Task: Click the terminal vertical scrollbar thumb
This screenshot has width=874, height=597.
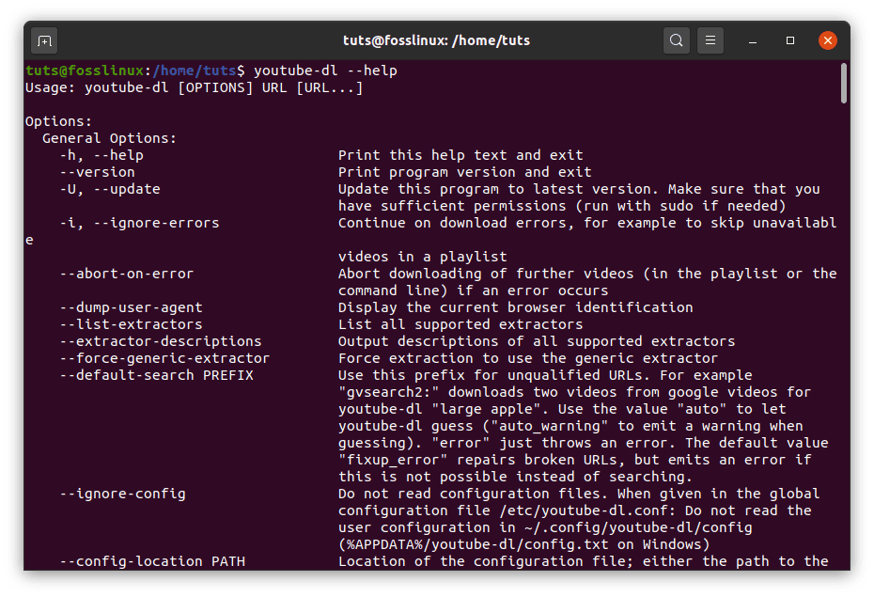Action: pyautogui.click(x=844, y=83)
